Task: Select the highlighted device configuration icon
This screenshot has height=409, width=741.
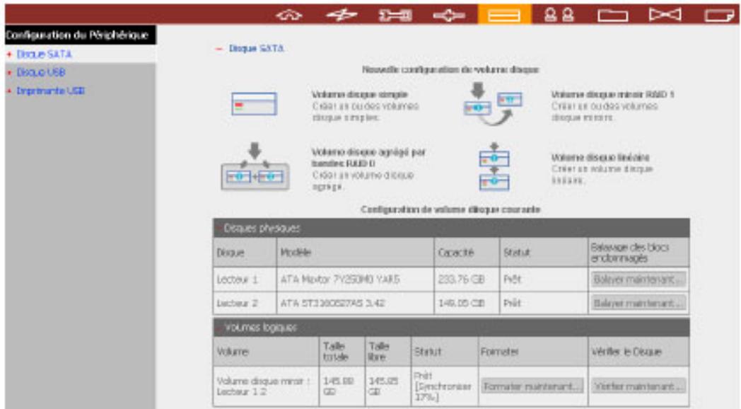Action: (504, 15)
